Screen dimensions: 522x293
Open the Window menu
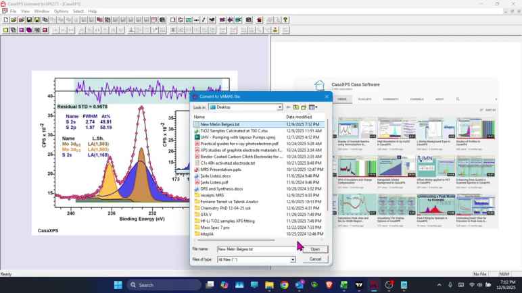point(41,11)
